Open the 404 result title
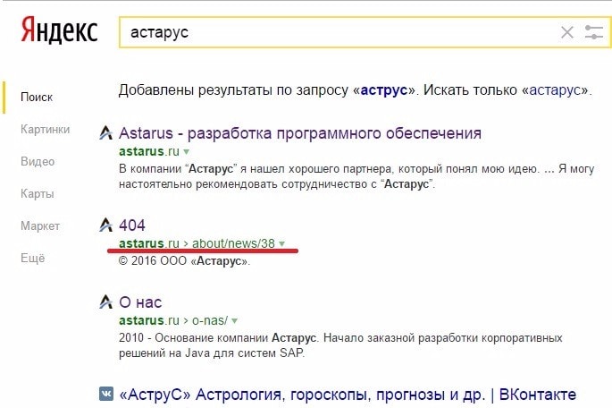This screenshot has height=408, width=612. (x=132, y=225)
